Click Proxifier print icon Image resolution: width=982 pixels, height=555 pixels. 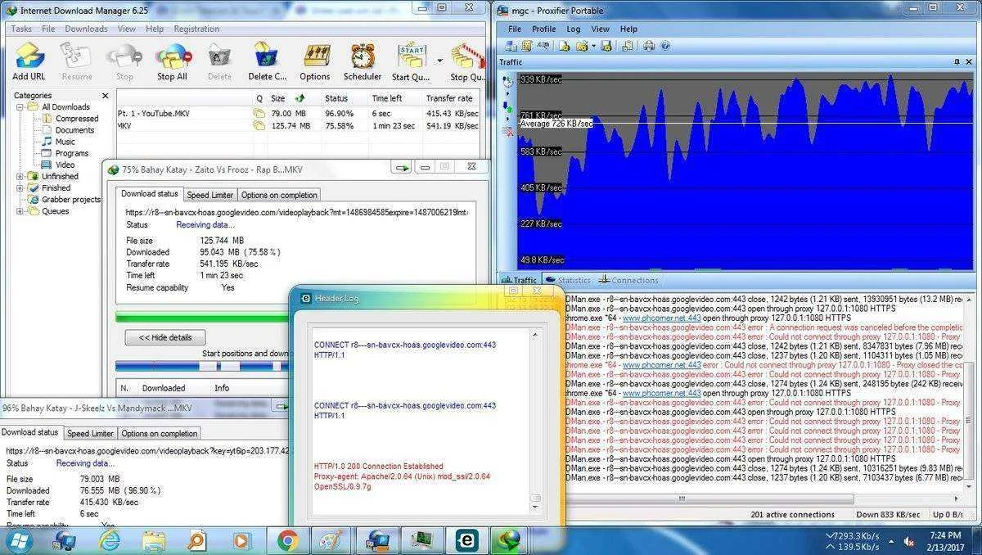649,46
